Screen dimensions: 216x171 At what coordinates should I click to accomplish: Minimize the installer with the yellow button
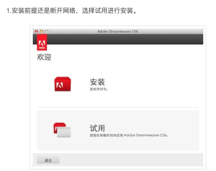41,31
